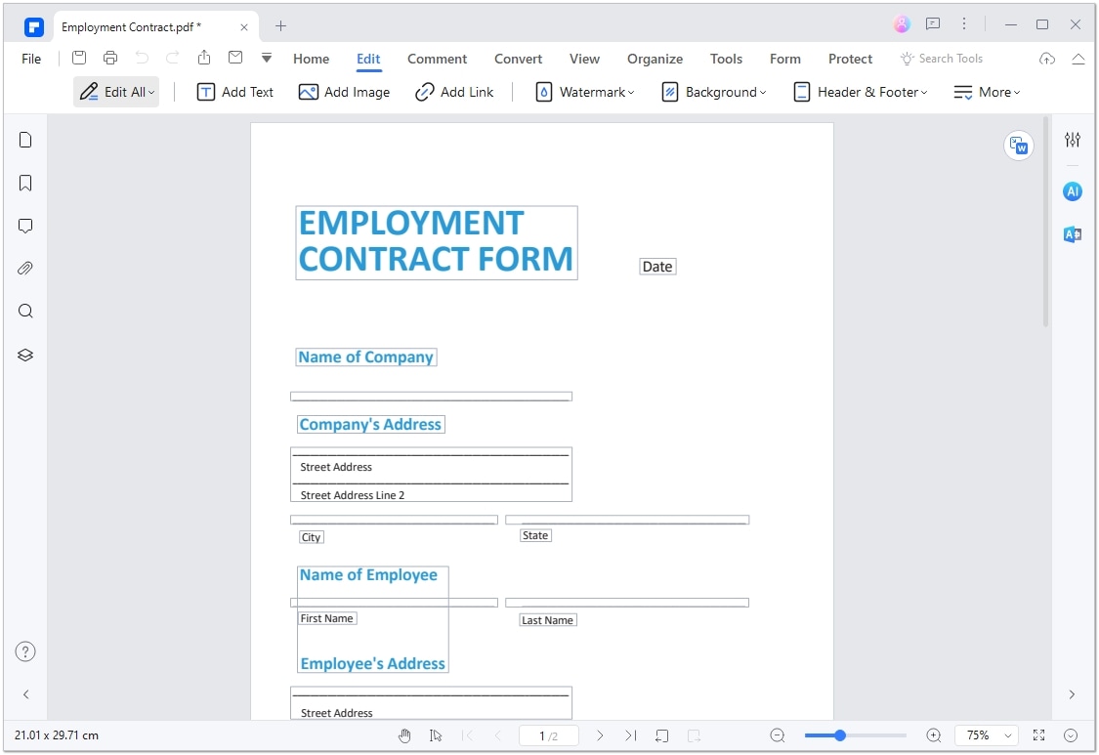The width and height of the screenshot is (1099, 755).
Task: Close the Employment Contract.pdf tab
Action: coord(244,27)
